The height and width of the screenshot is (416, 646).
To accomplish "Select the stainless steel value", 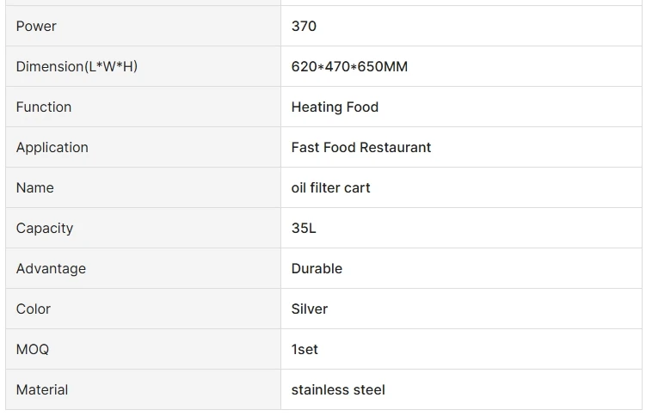I will [x=338, y=389].
